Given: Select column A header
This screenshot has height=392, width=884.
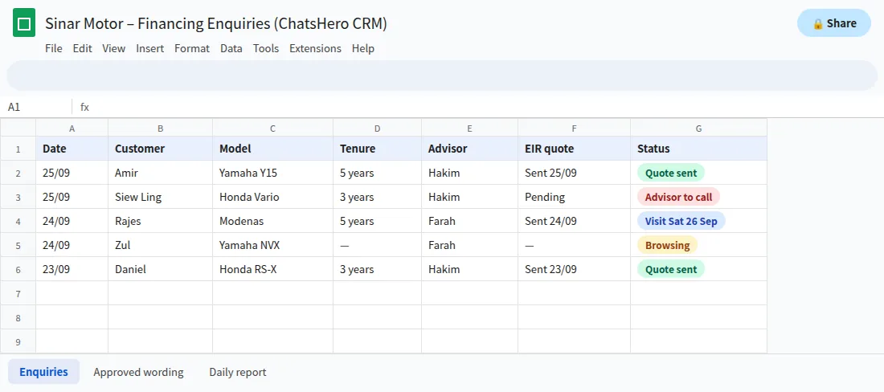Looking at the screenshot, I should point(72,129).
